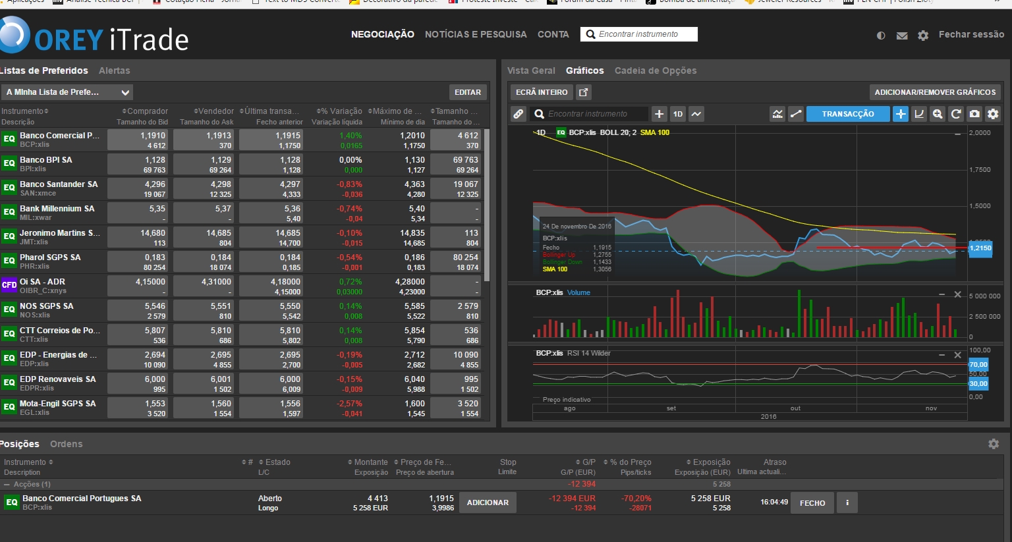
Task: Refresh the chart with reload icon
Action: (956, 114)
